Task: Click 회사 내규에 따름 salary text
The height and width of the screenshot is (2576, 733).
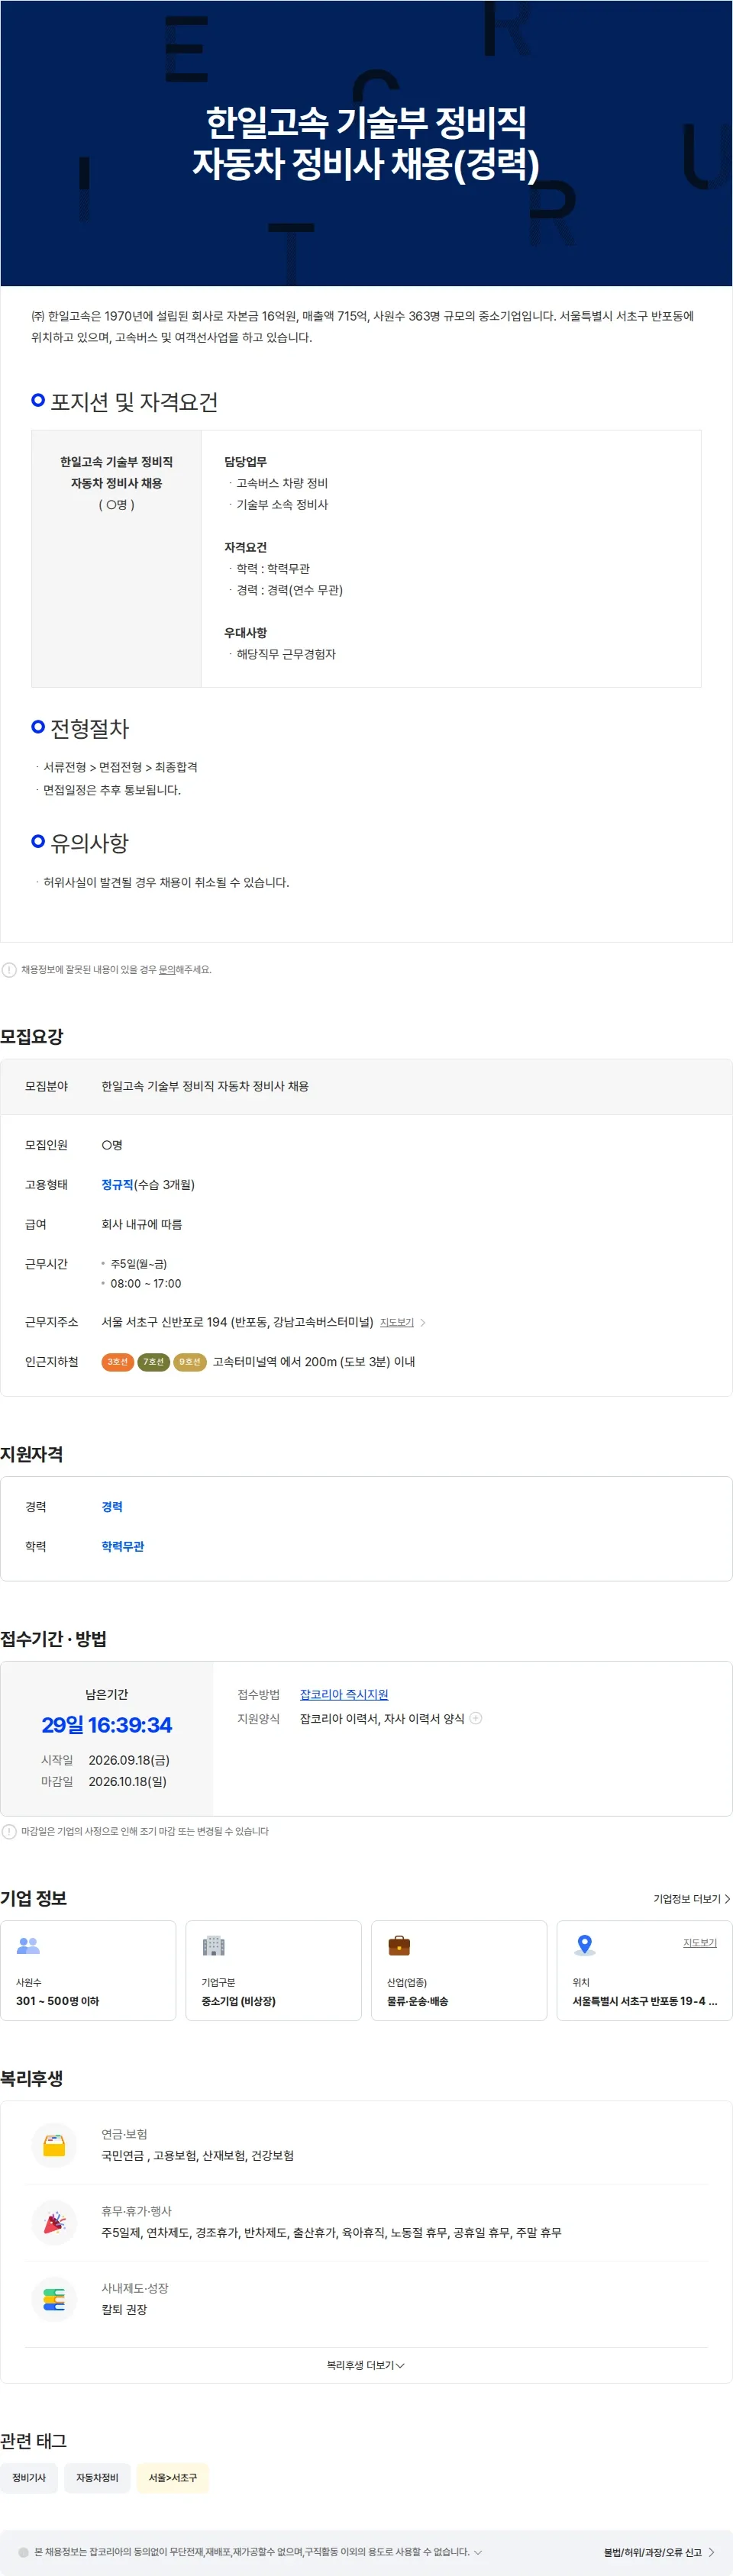Action: tap(141, 1224)
